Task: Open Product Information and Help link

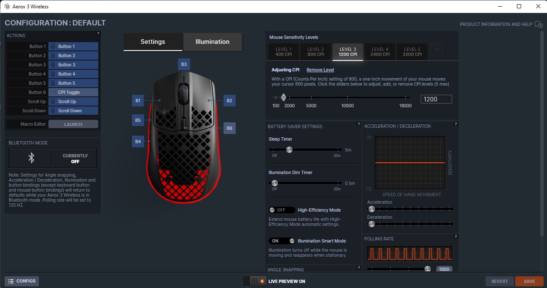Action: 496,25
